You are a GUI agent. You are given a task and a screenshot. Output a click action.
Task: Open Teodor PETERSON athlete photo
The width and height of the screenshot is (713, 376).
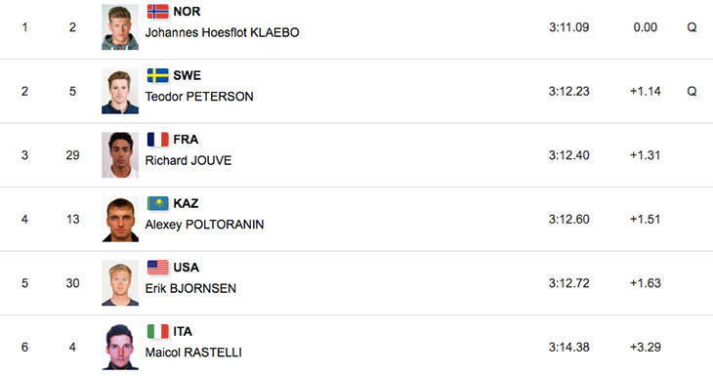coord(120,91)
